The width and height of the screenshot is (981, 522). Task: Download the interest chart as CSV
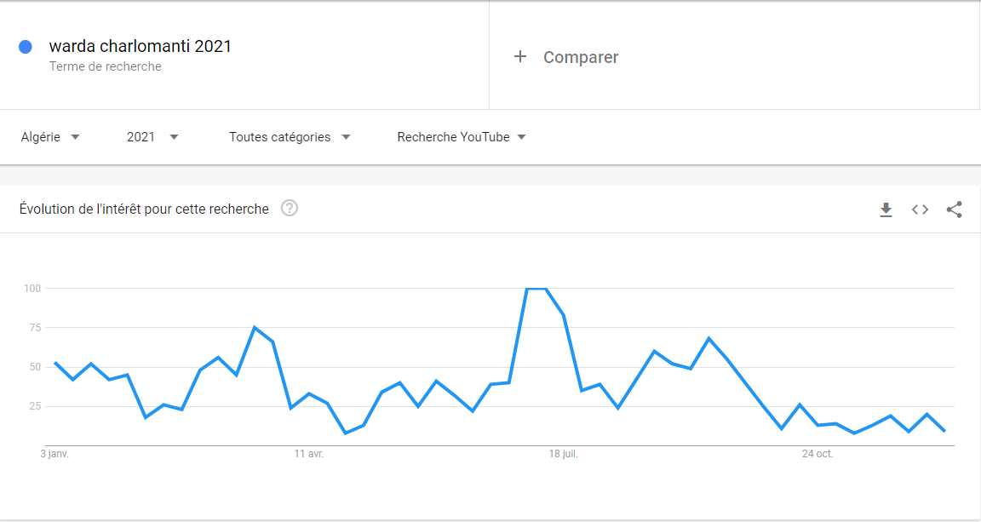(886, 209)
